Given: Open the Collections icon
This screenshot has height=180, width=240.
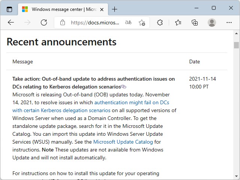Looking at the screenshot, I should click(x=195, y=22).
